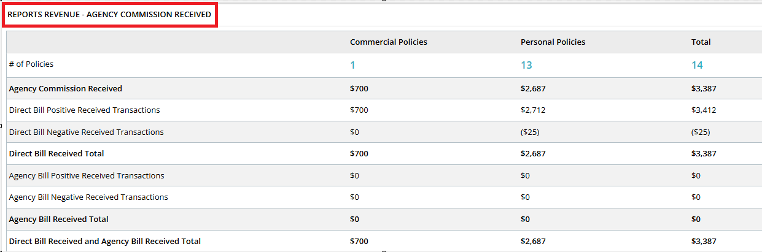Select the Personal Policies column header
Image resolution: width=762 pixels, height=252 pixels.
click(x=553, y=42)
